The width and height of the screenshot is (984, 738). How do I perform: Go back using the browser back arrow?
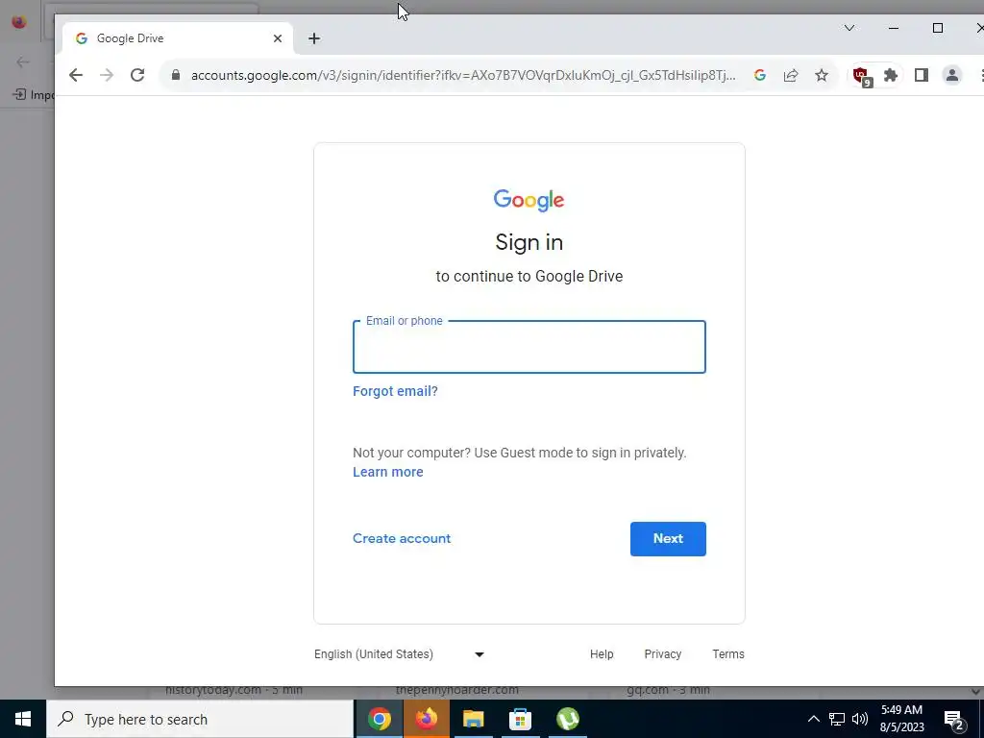pos(76,75)
